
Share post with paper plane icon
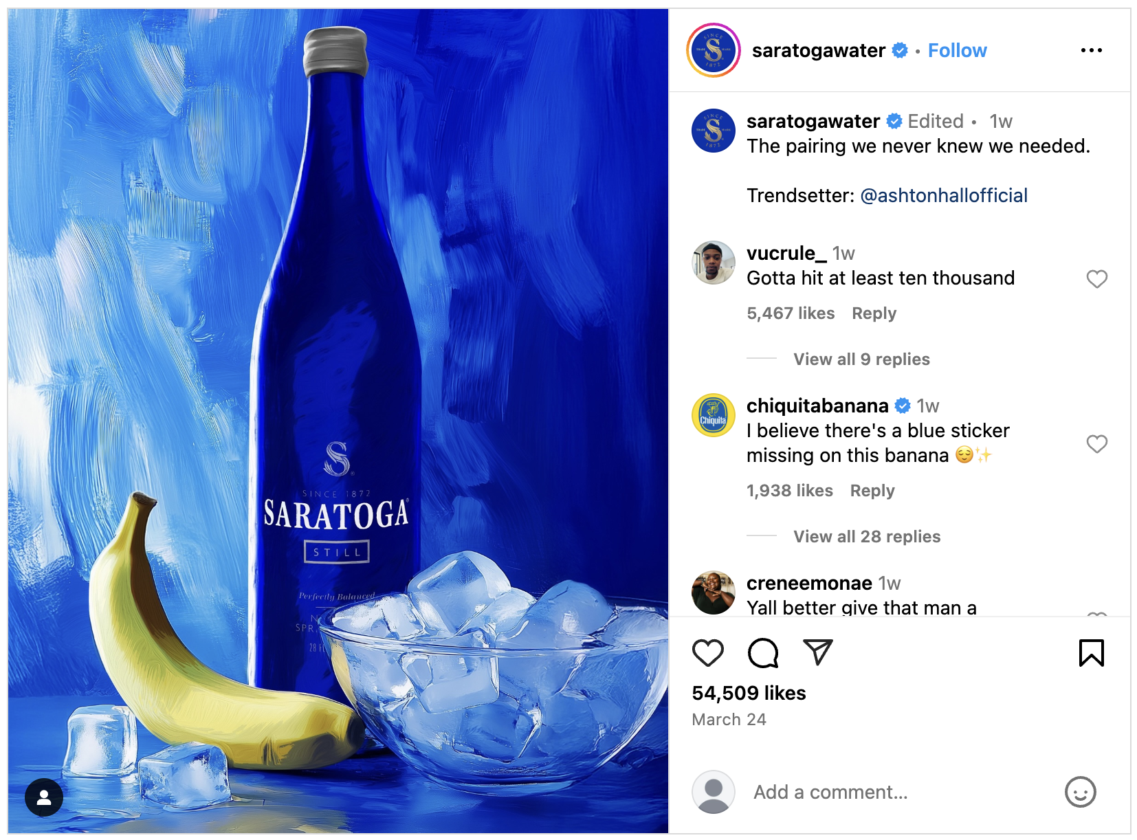[x=817, y=652]
